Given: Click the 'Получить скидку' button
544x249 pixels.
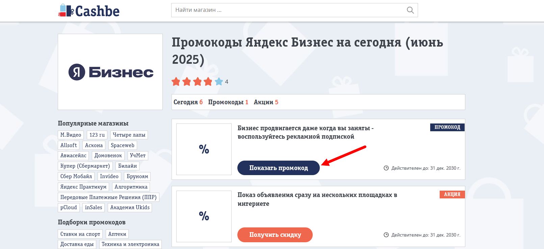Looking at the screenshot, I should 275,235.
